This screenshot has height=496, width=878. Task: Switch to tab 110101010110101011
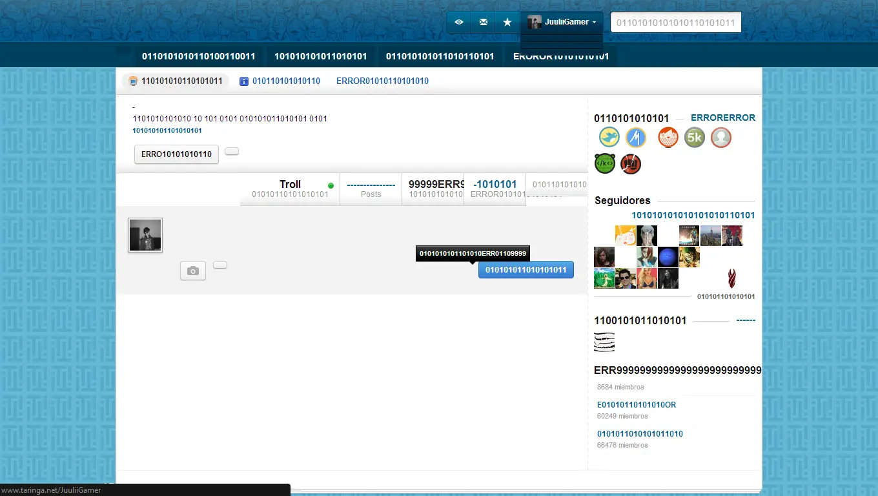coord(176,81)
